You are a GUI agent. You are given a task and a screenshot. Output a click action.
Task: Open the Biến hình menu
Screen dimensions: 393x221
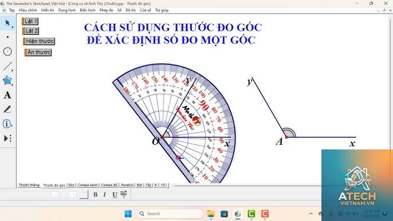(88, 10)
